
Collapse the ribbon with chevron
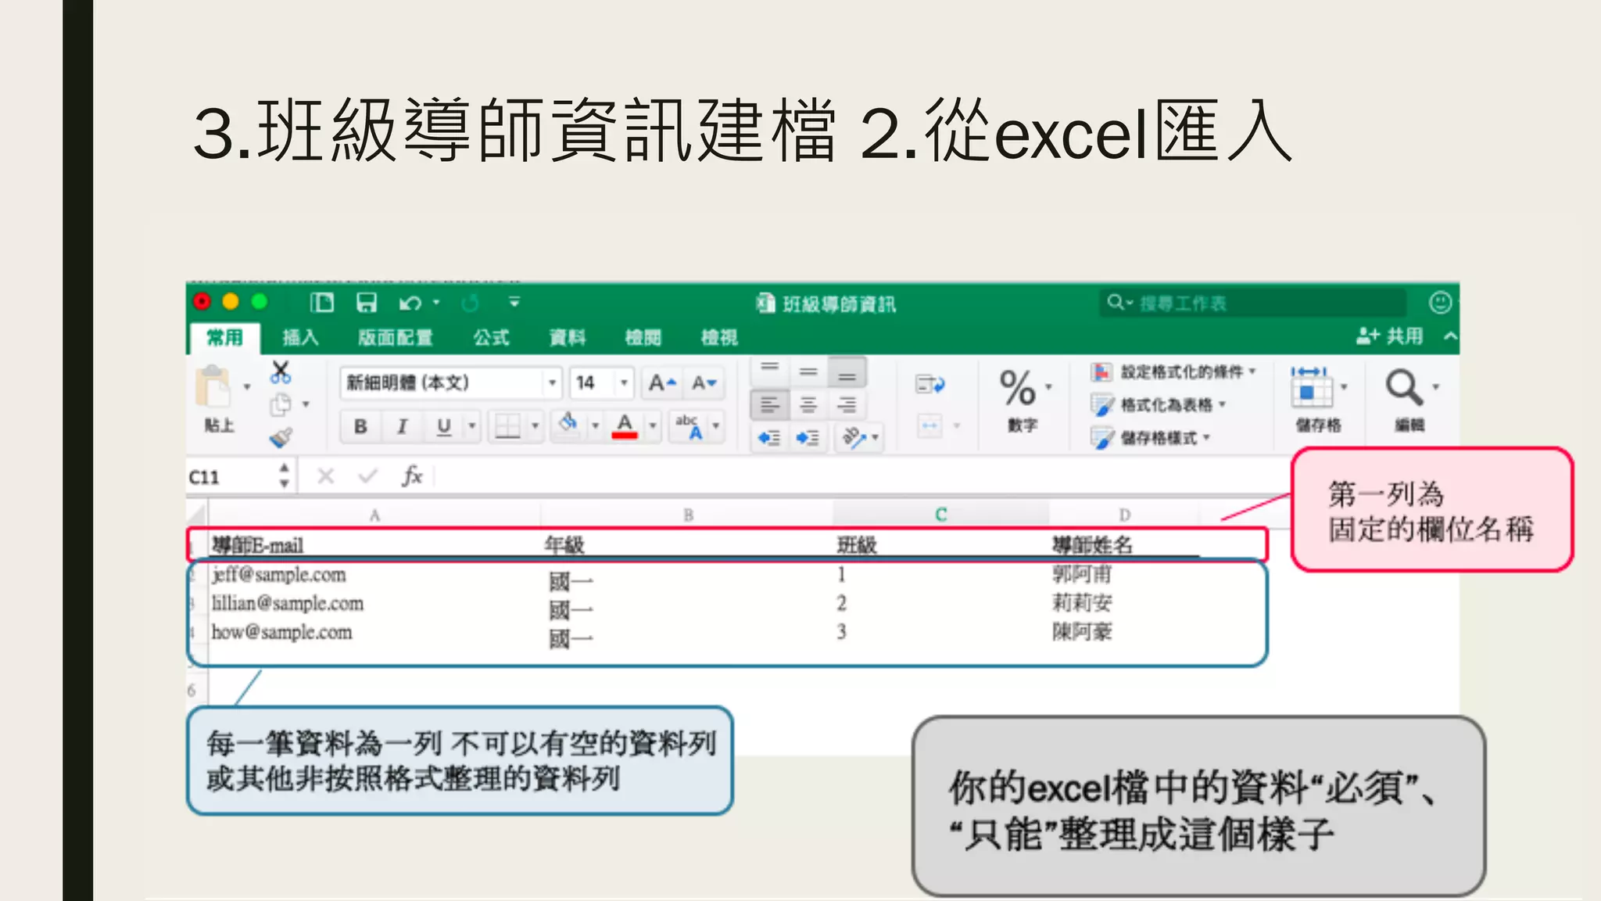(x=1451, y=336)
